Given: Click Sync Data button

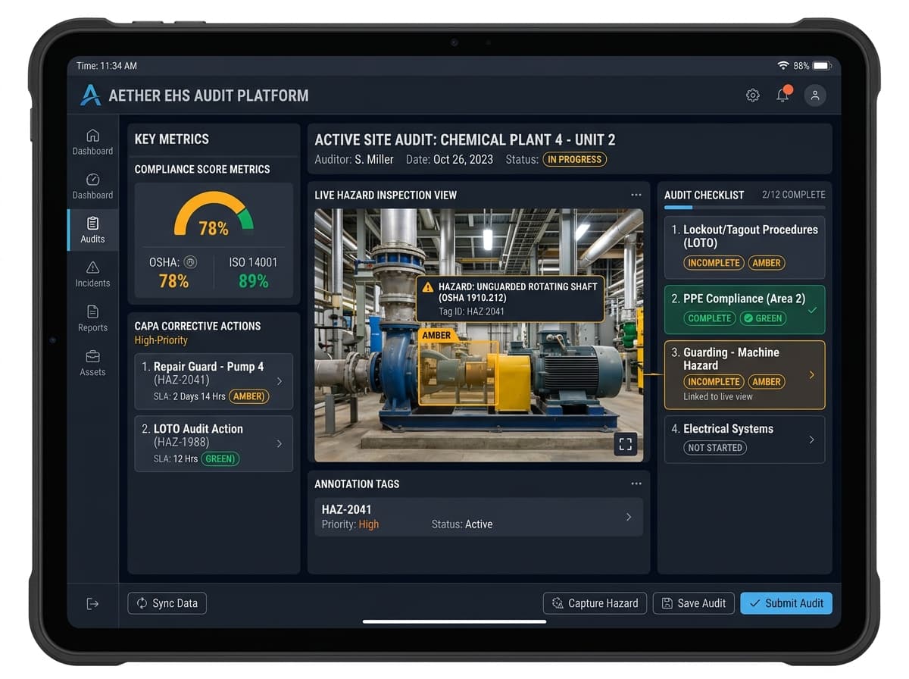Looking at the screenshot, I should pos(167,603).
